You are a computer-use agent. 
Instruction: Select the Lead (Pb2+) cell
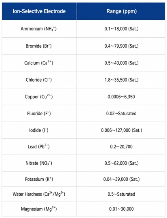tap(39, 147)
